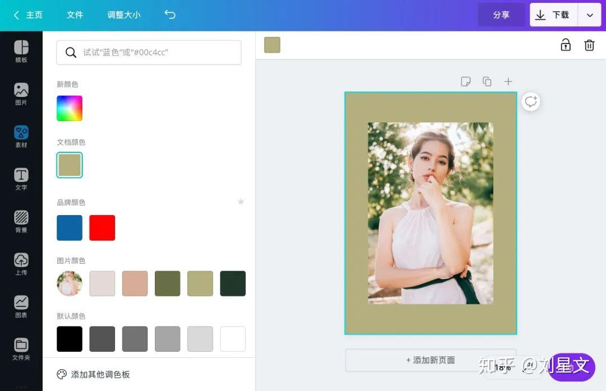The width and height of the screenshot is (606, 391).
Task: Open the 上传 (Uploads) panel
Action: coord(21,262)
